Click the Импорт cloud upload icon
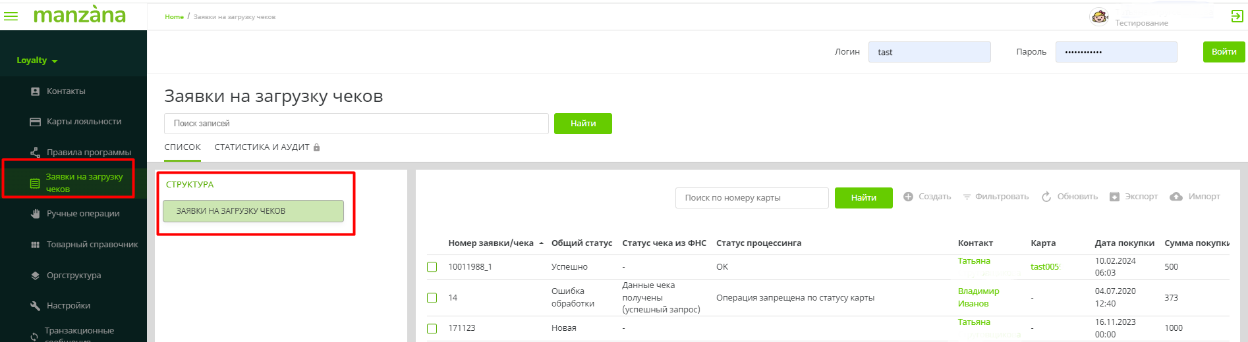 (x=1176, y=197)
